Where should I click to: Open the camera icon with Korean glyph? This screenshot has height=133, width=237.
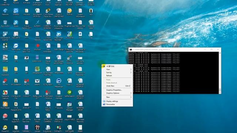coord(37,129)
